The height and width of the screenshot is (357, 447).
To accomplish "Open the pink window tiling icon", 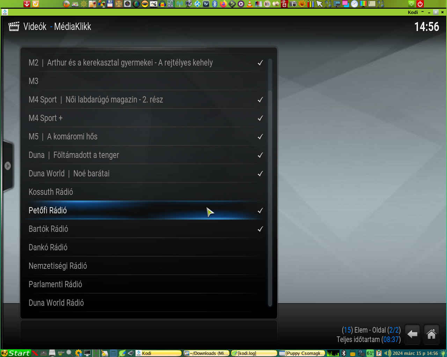I will (x=346, y=4).
